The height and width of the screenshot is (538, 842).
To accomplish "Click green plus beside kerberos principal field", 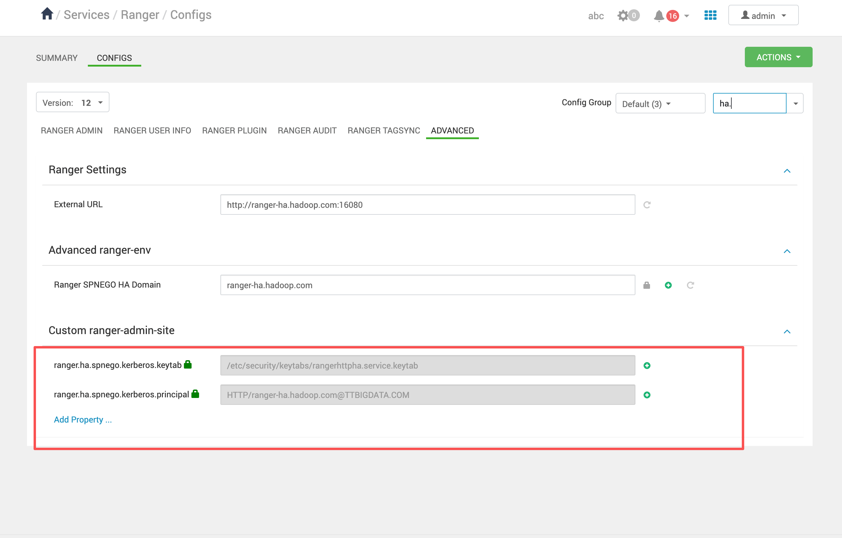I will [x=646, y=395].
